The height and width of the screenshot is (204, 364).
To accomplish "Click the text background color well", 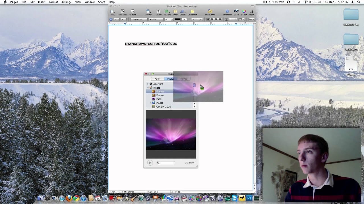I will click(184, 19).
